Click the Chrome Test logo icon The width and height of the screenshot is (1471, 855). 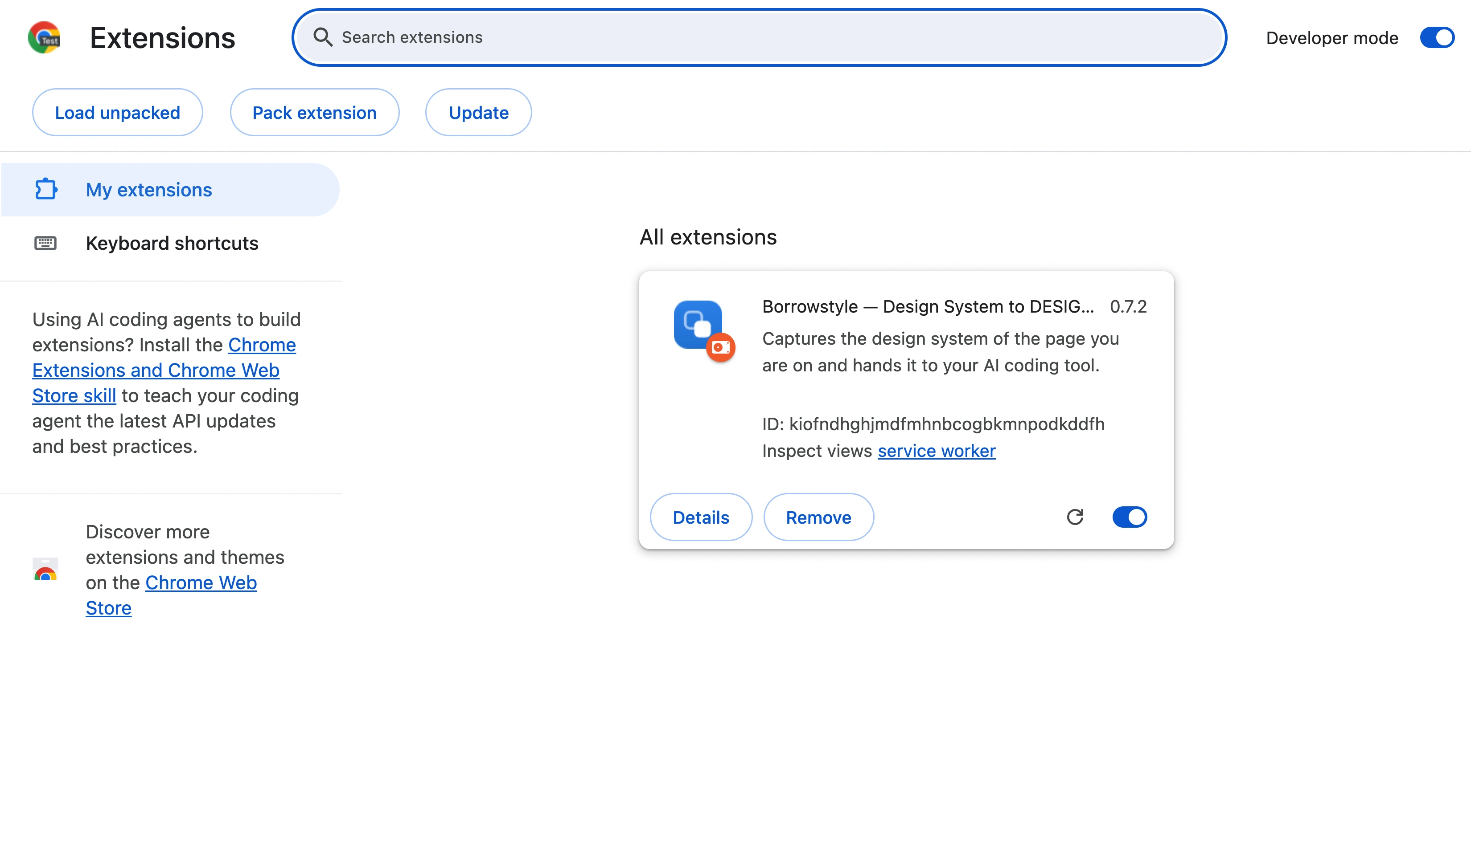(x=45, y=38)
